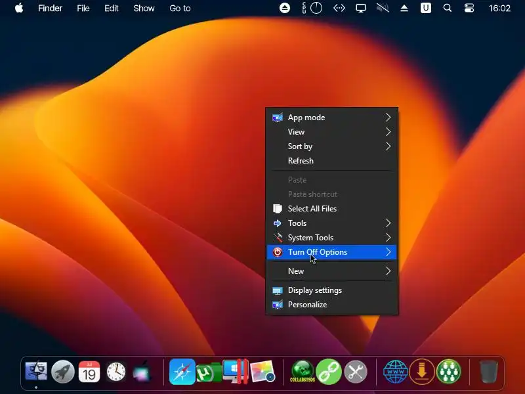This screenshot has width=525, height=394.
Task: Expand the Turn Off Options submenu arrow
Action: point(388,252)
